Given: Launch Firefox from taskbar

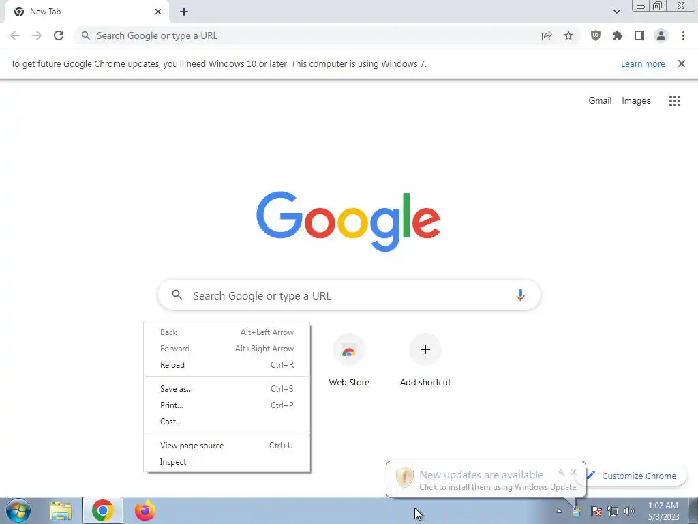Looking at the screenshot, I should coord(145,510).
